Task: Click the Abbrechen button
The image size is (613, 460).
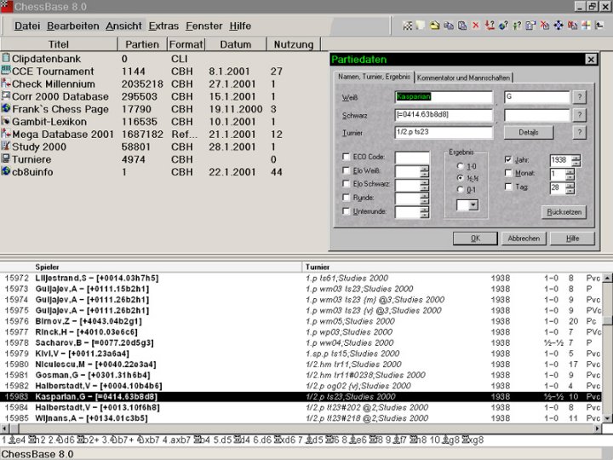Action: pos(524,238)
